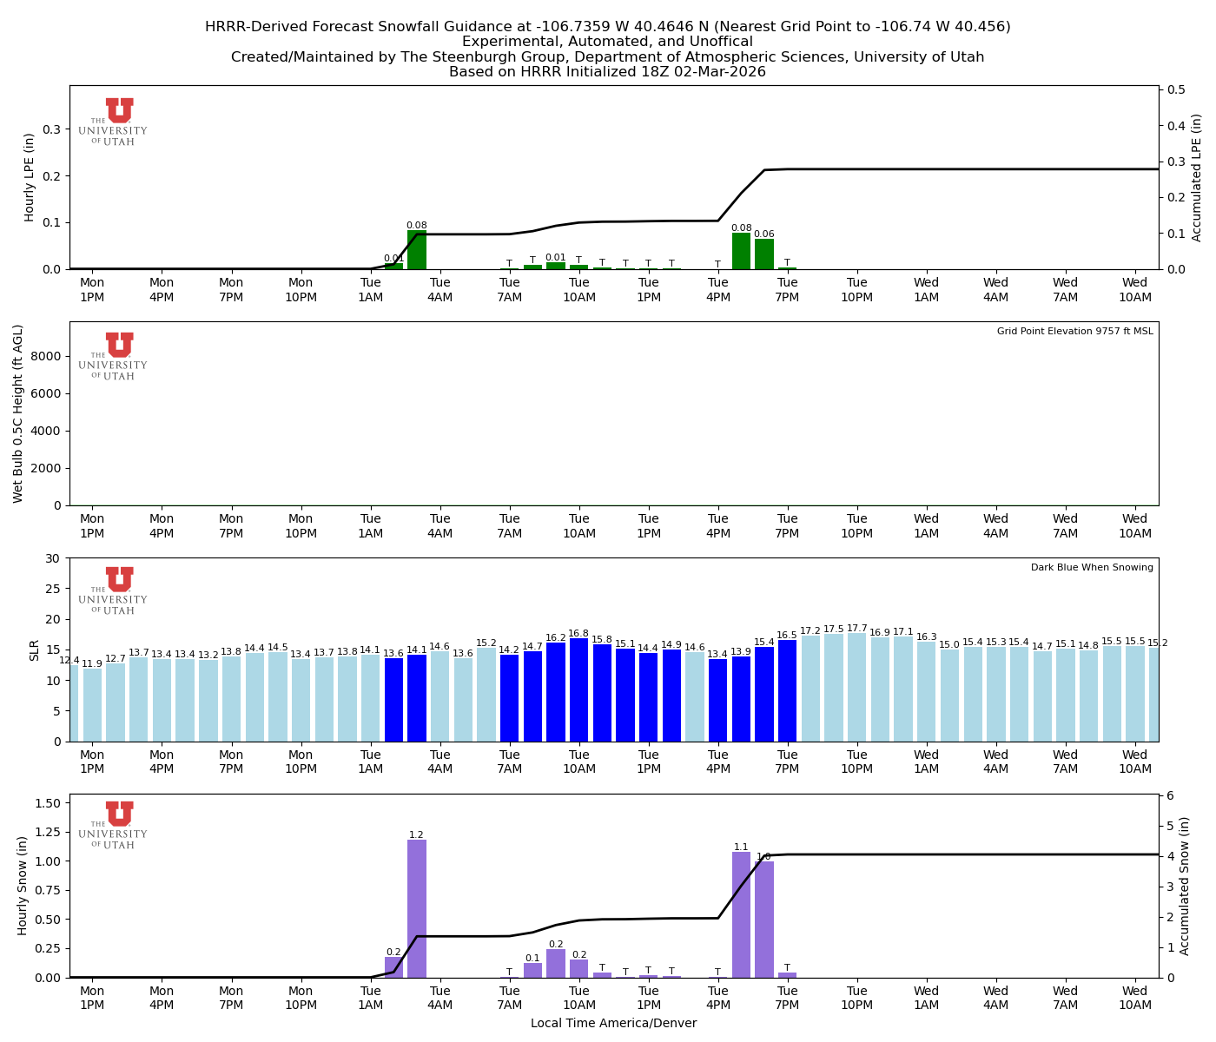Click the 1.1 inch purple snow bar near Tue 5PM

(x=740, y=912)
